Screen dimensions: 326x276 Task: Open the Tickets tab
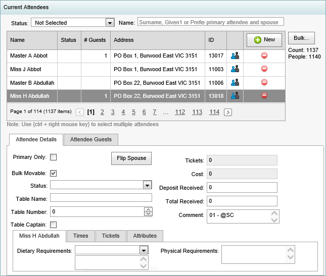coord(111,236)
